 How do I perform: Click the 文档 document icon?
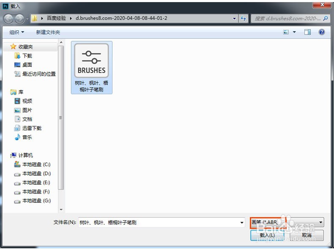(x=17, y=119)
